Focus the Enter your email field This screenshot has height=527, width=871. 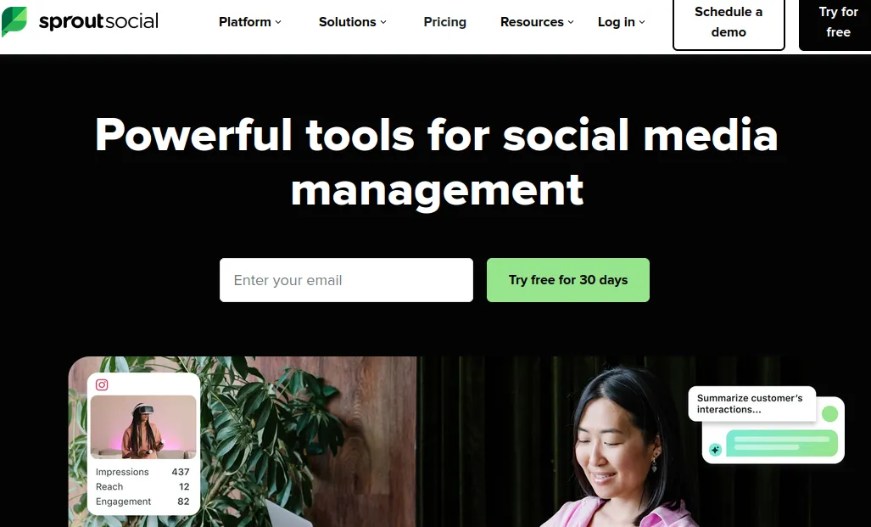point(346,279)
